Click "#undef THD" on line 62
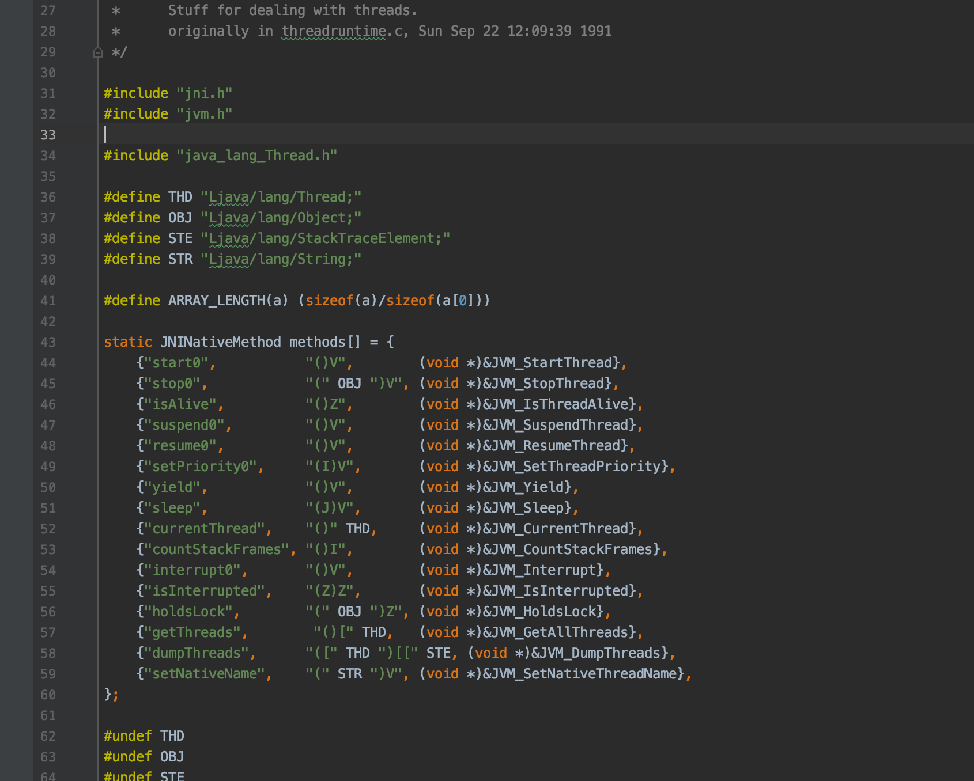The height and width of the screenshot is (781, 974). (x=144, y=736)
